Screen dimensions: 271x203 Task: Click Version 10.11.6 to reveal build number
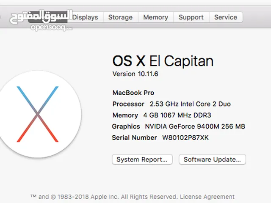point(135,74)
